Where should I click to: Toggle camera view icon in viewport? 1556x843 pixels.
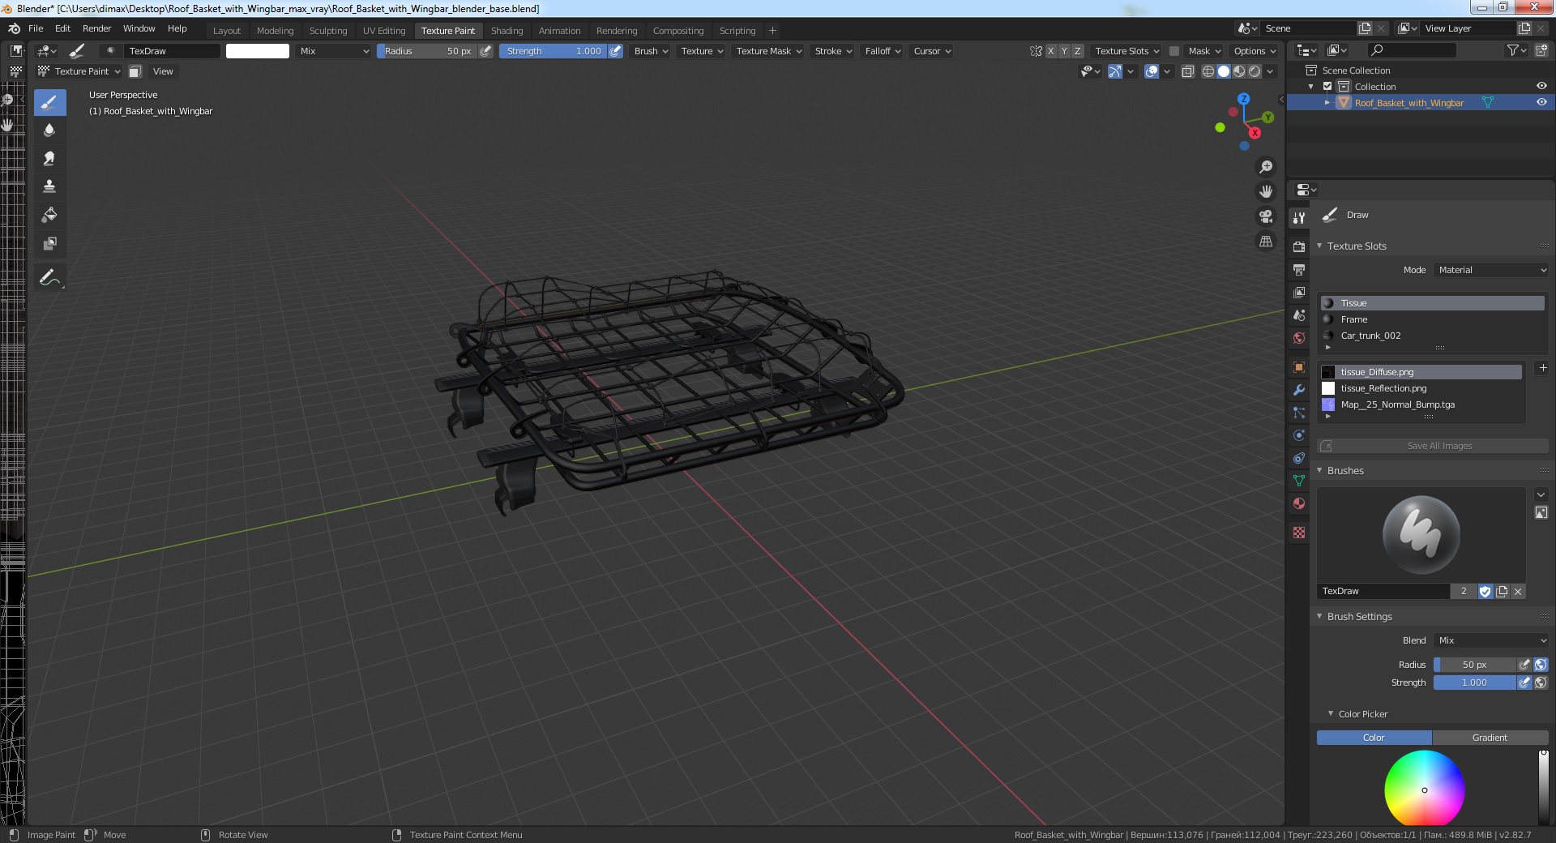click(x=1265, y=216)
